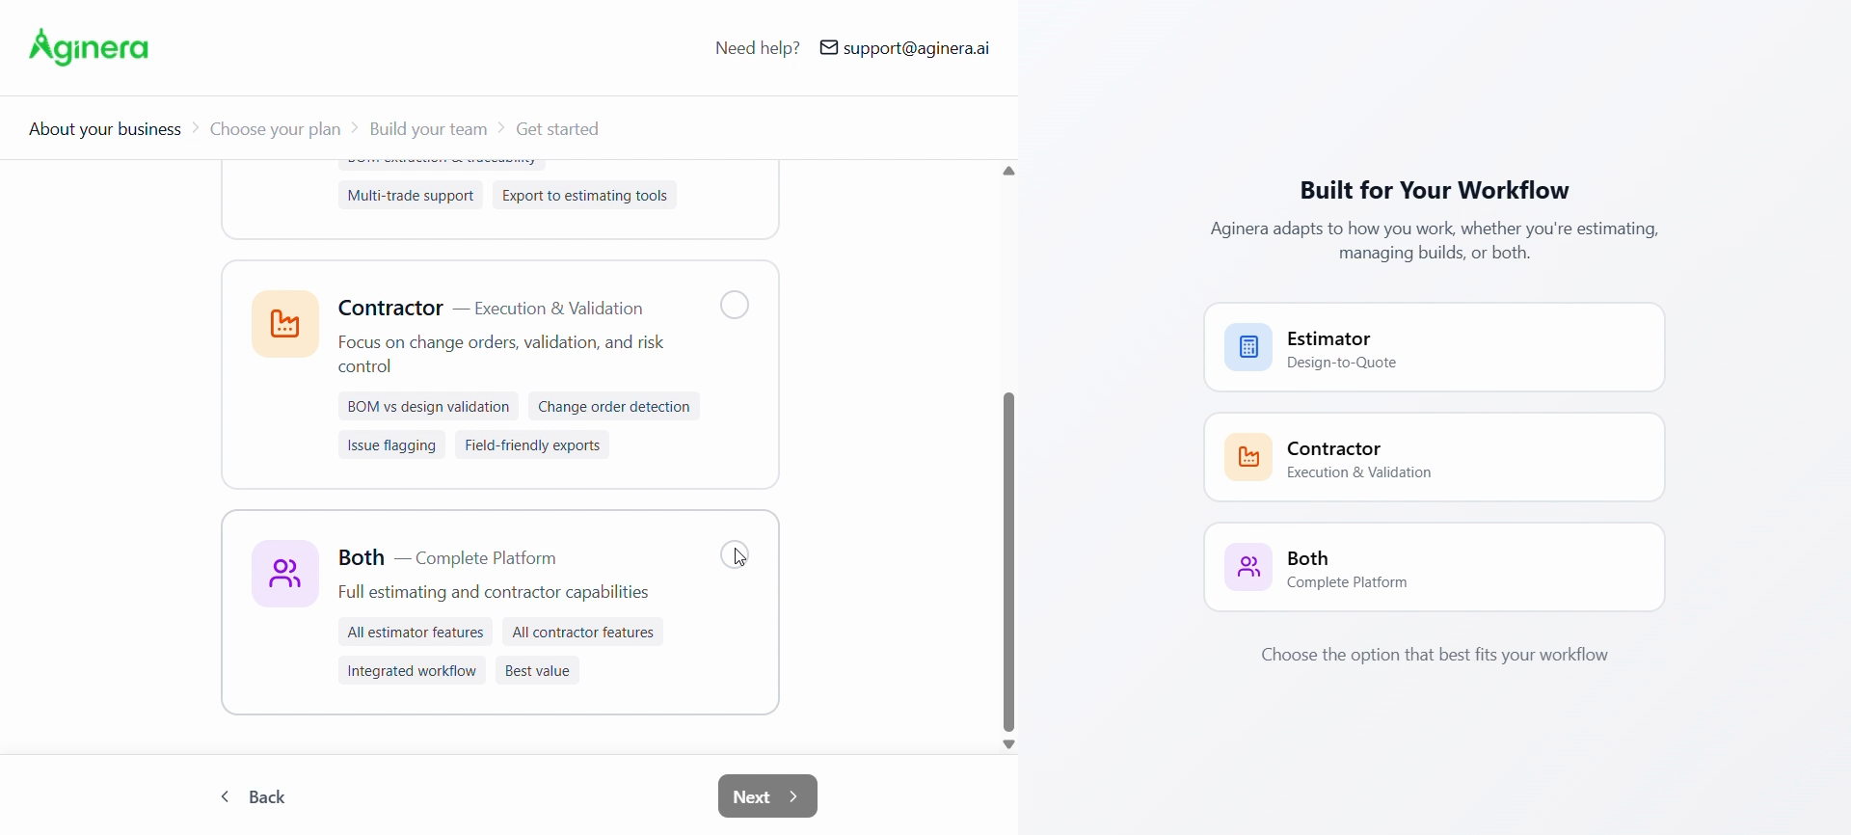Select the Contractor radio button
Viewport: 1851px width, 835px height.
pos(735,306)
